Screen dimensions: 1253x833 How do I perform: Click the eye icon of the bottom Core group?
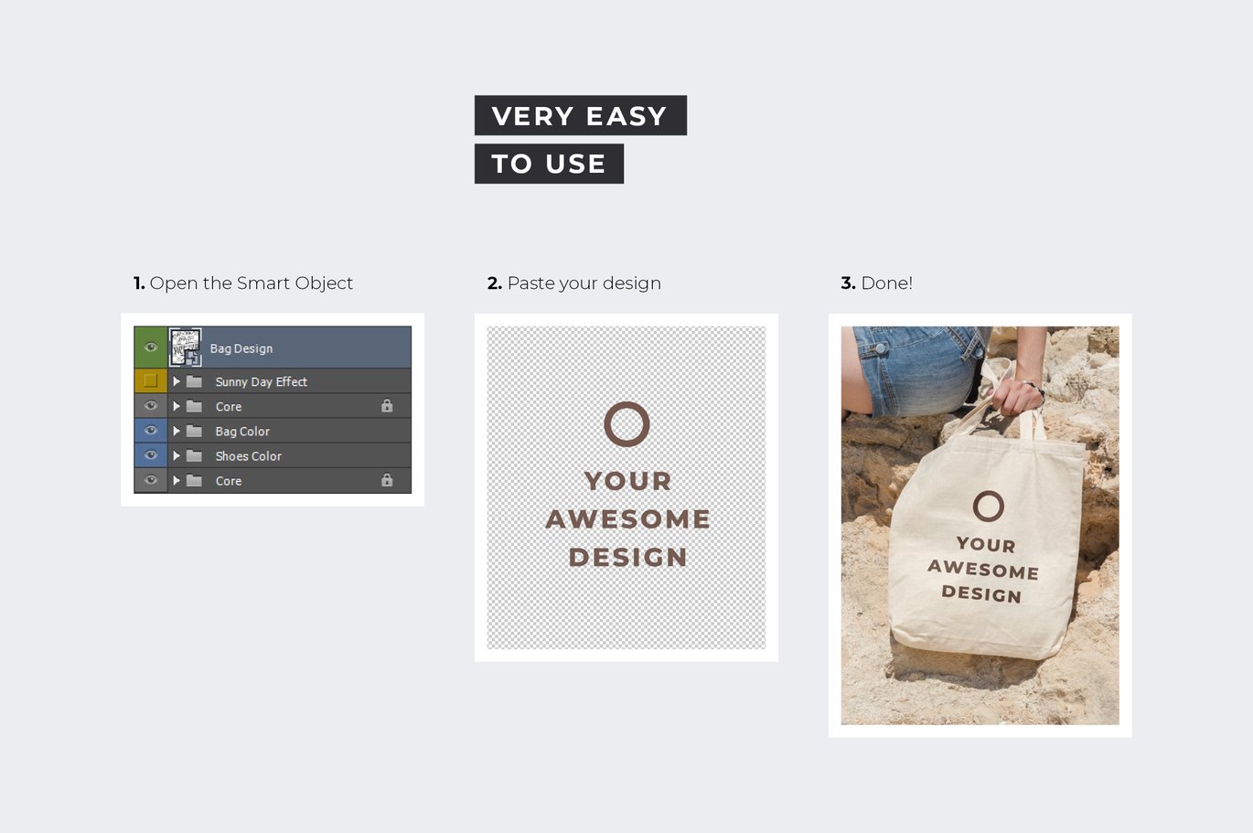[151, 480]
